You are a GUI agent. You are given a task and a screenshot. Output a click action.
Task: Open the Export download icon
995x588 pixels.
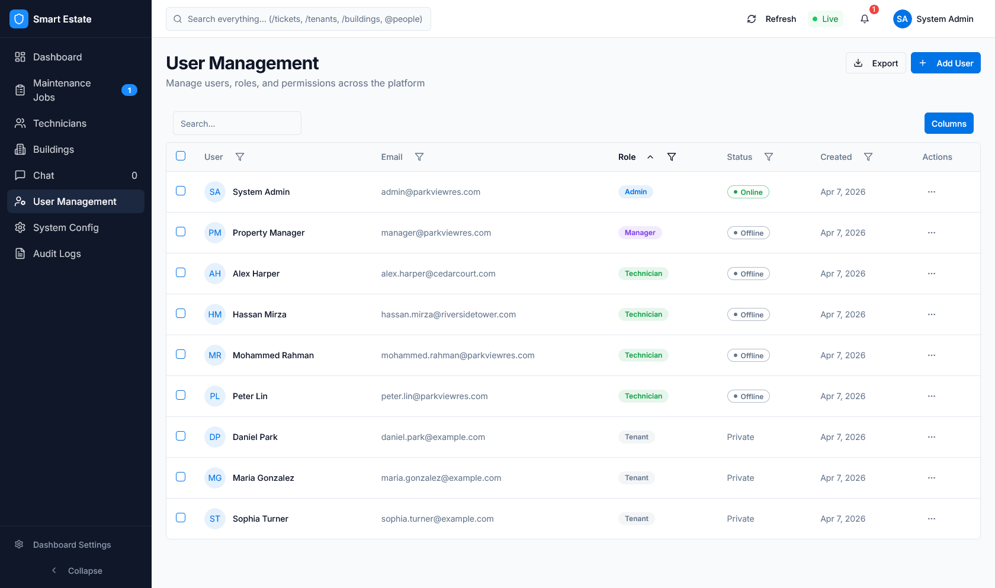858,63
